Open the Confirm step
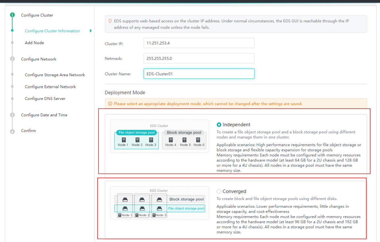This screenshot has height=242, width=380. 28,131
